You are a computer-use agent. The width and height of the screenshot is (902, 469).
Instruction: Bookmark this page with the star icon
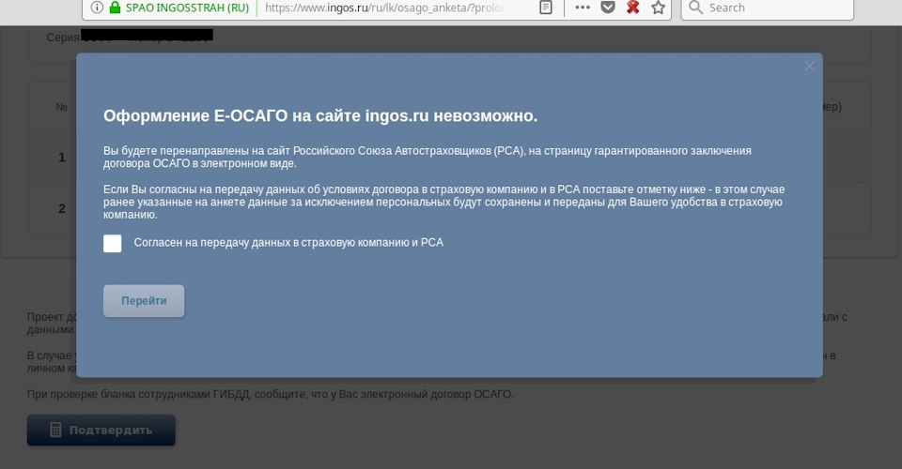[x=658, y=8]
